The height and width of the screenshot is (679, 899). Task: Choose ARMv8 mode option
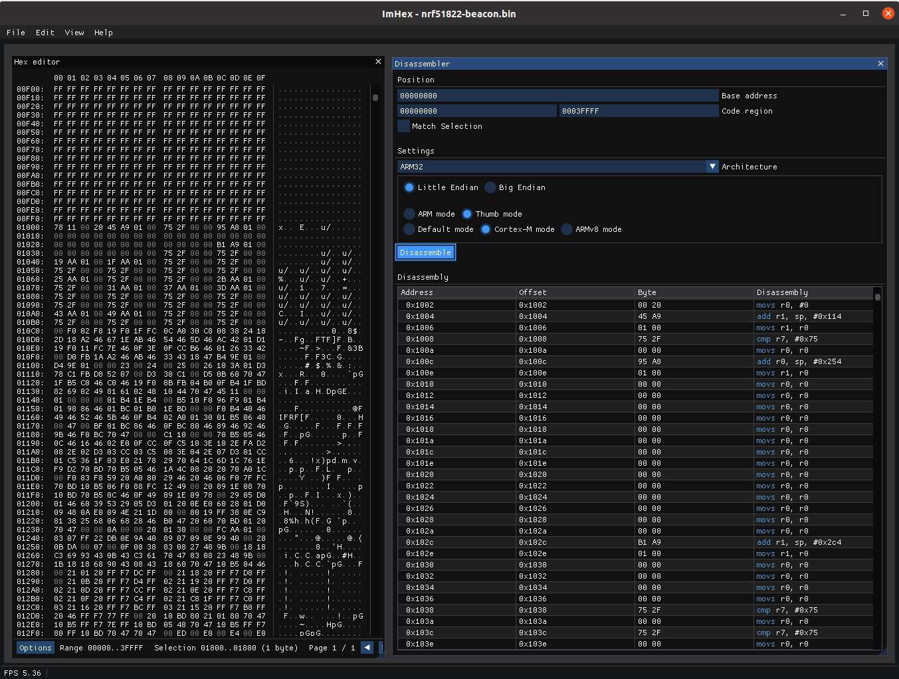[567, 229]
